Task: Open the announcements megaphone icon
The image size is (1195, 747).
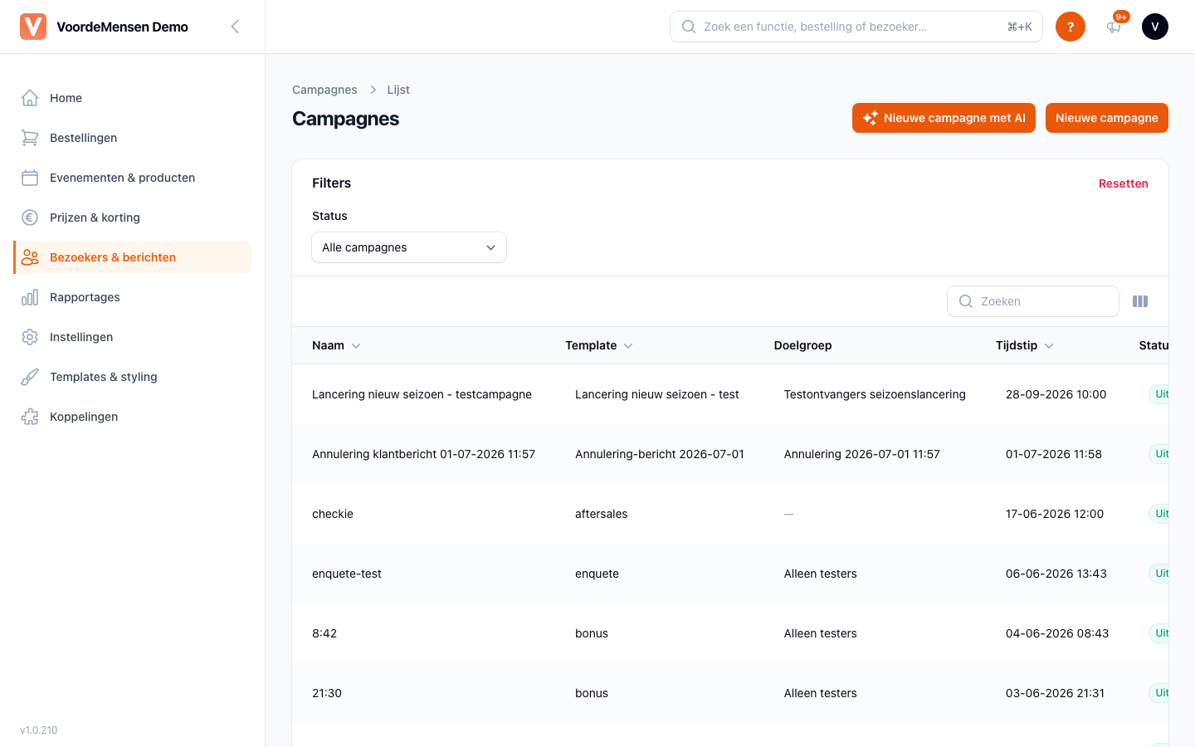Action: (x=1114, y=27)
